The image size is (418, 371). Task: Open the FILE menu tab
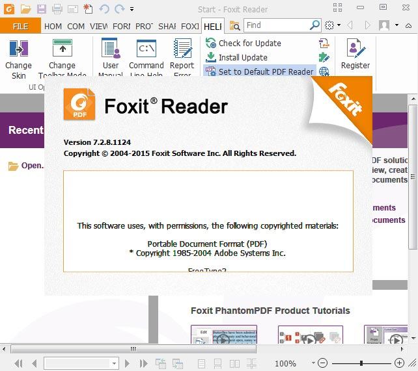(x=21, y=27)
